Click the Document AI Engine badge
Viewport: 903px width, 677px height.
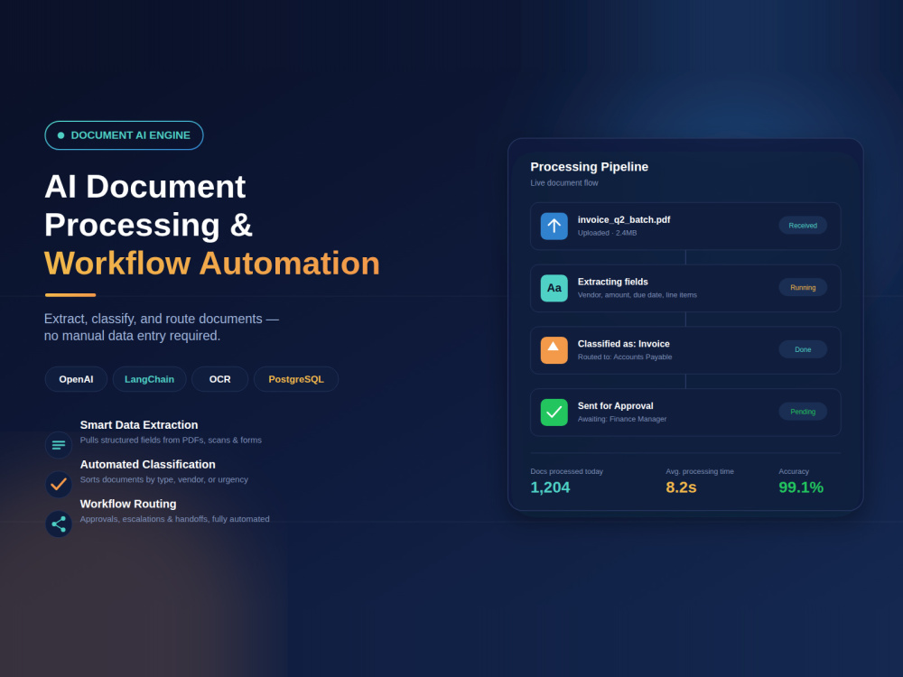point(124,135)
